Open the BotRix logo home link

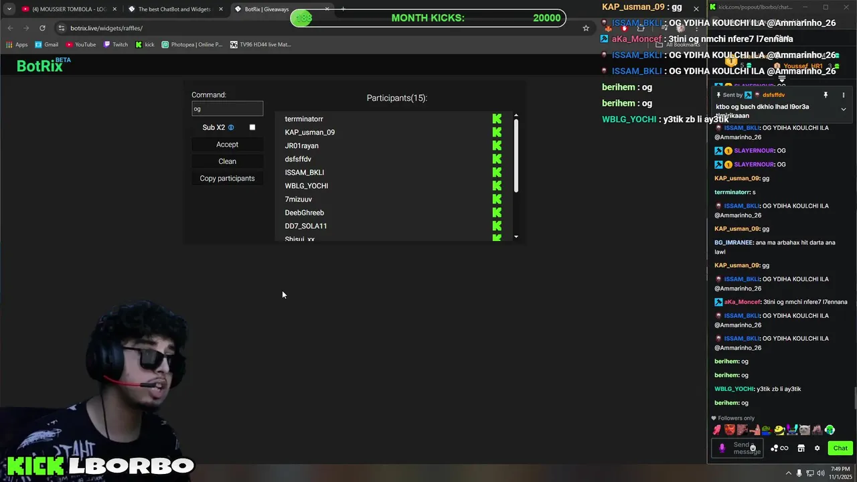(x=44, y=65)
